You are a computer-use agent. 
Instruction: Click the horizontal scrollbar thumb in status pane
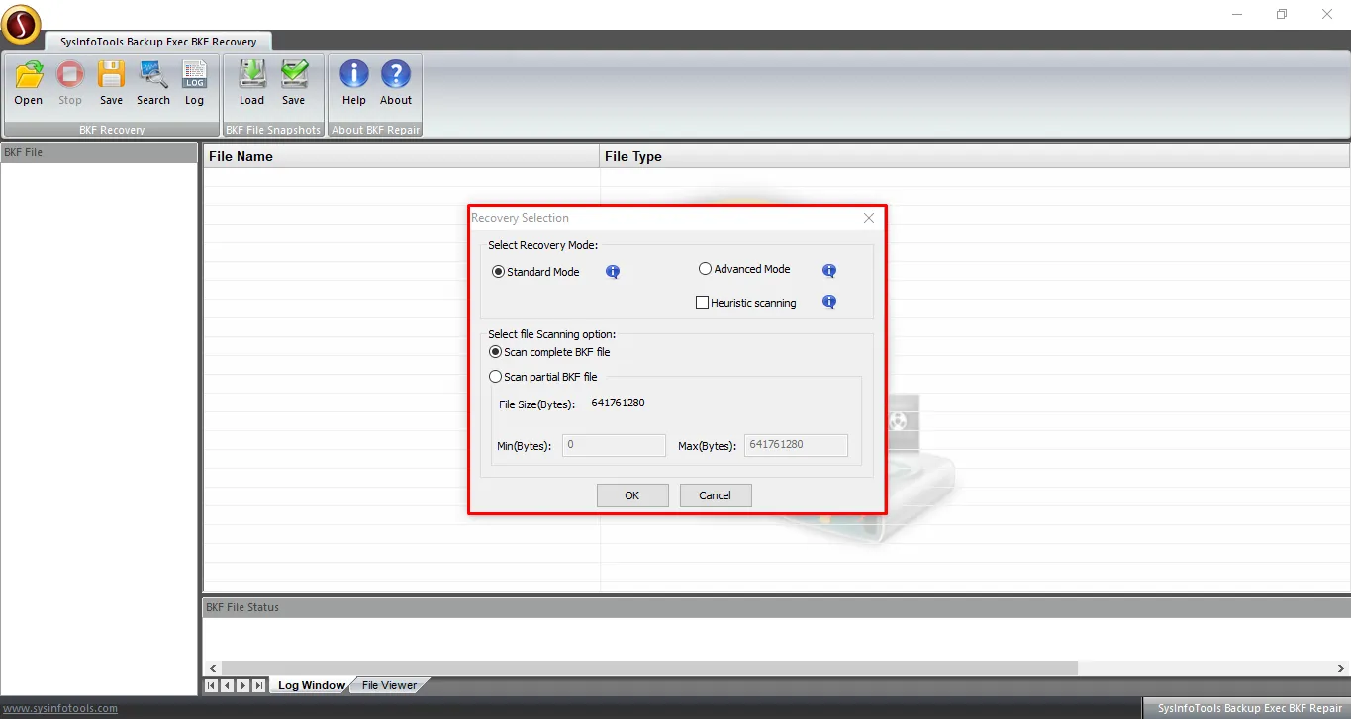pyautogui.click(x=648, y=669)
